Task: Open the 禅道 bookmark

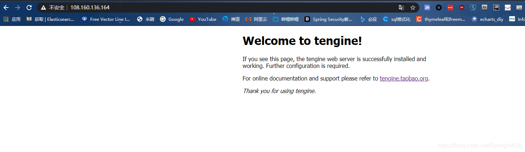Action: point(231,19)
